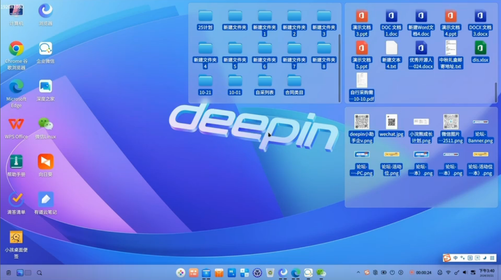Click WeChat icon in the dock

(x=321, y=272)
